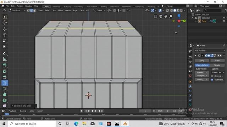Select the Scale tool

pos(5,41)
